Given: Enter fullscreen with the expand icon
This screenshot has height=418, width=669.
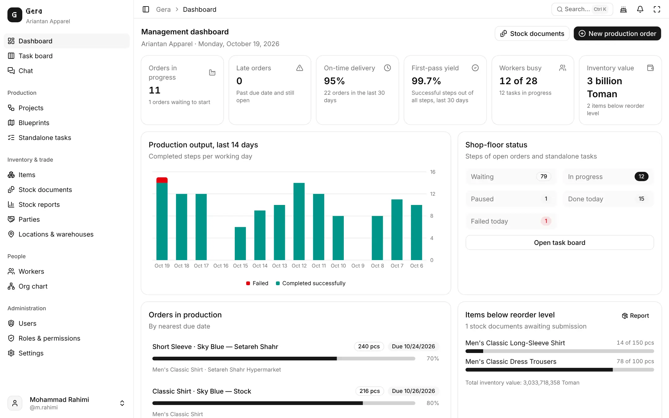Looking at the screenshot, I should click(657, 9).
